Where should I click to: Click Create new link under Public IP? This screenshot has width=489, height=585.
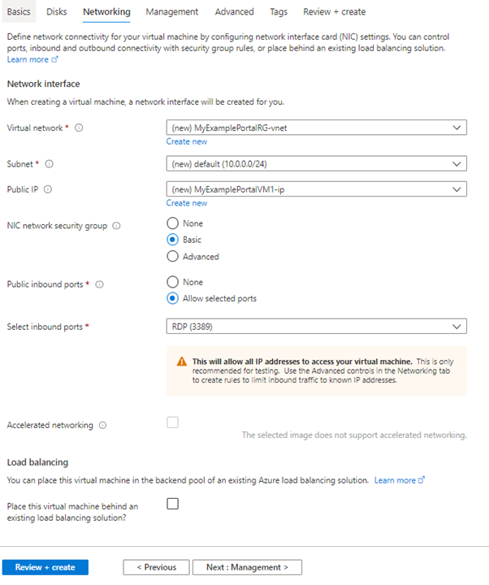[x=187, y=203]
